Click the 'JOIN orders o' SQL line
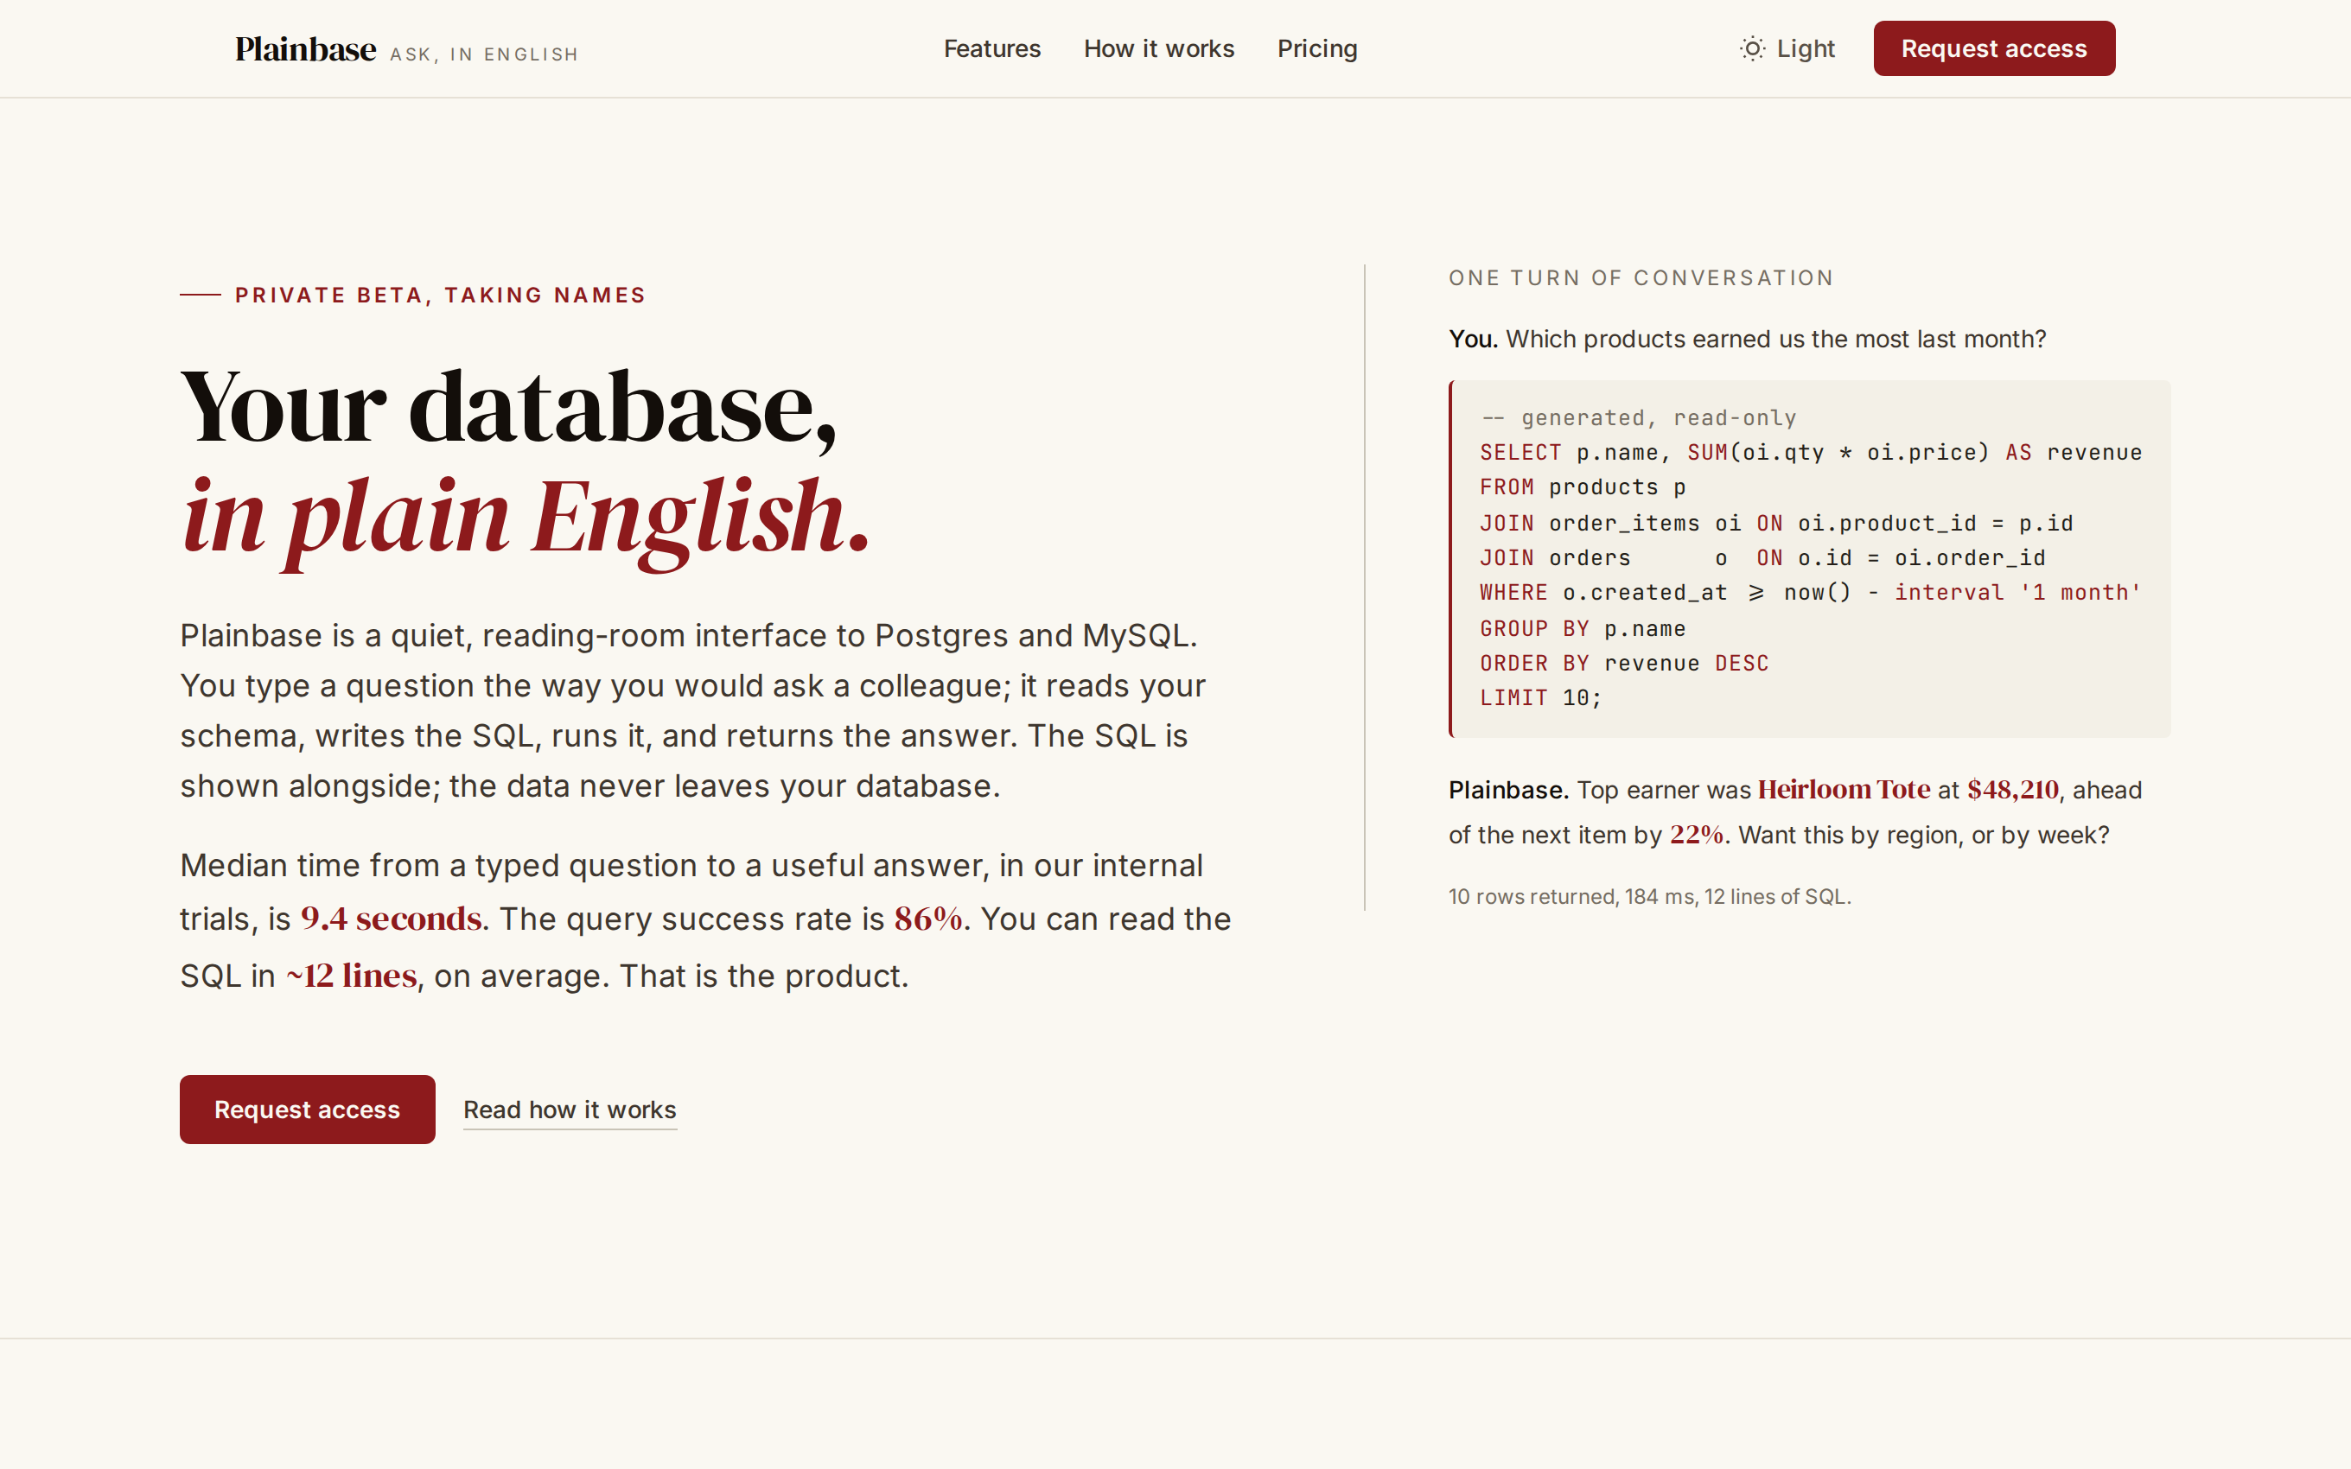 tap(1762, 557)
